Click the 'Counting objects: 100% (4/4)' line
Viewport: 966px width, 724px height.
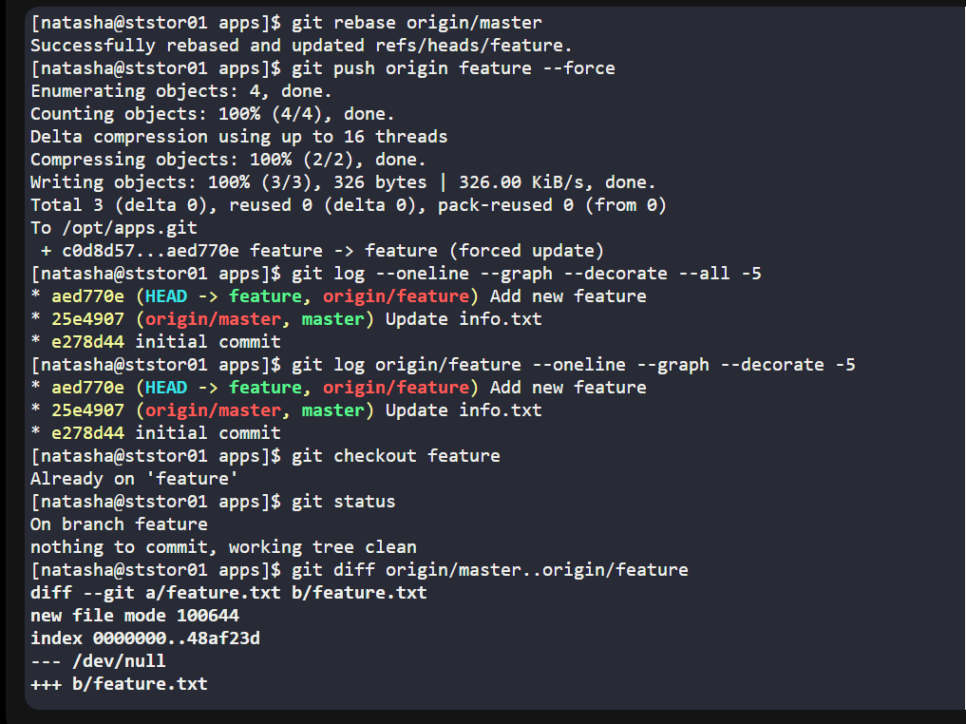click(212, 113)
